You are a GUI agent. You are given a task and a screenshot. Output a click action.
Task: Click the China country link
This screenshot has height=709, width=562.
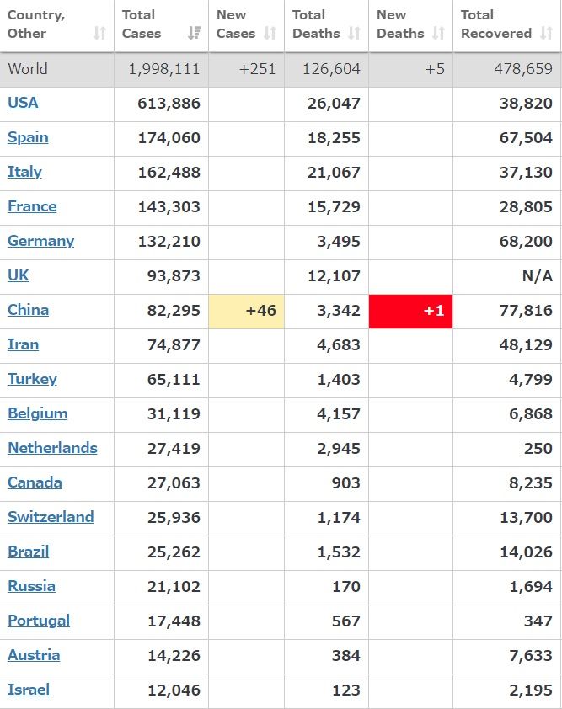pos(28,310)
